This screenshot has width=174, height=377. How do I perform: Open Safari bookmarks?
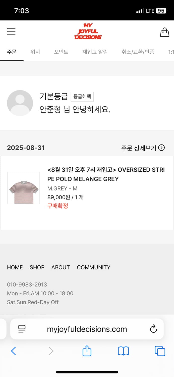click(x=123, y=351)
